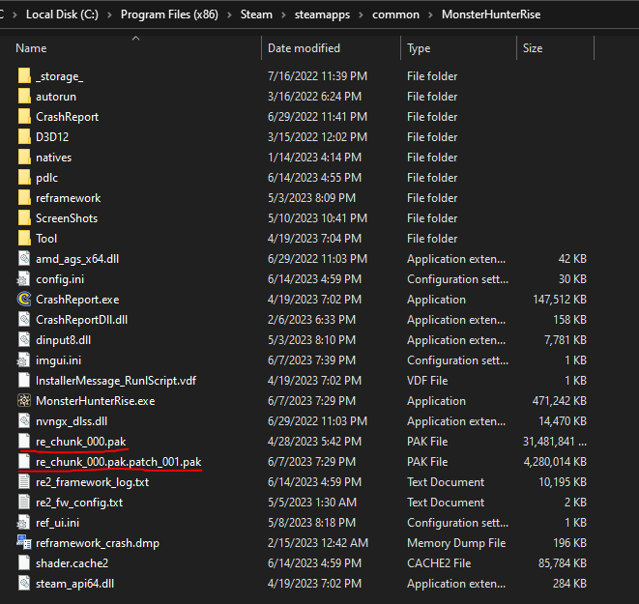Image resolution: width=639 pixels, height=604 pixels.
Task: Click the config.ini file icon
Action: (x=23, y=279)
